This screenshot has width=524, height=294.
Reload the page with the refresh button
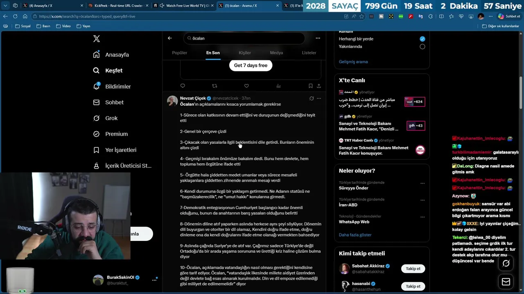[15, 16]
